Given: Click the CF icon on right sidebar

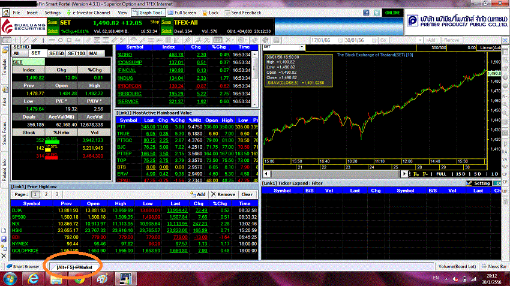Looking at the screenshot, I should (505, 182).
